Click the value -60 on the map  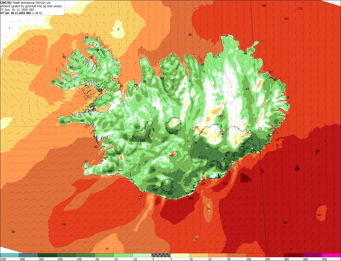coord(144,81)
